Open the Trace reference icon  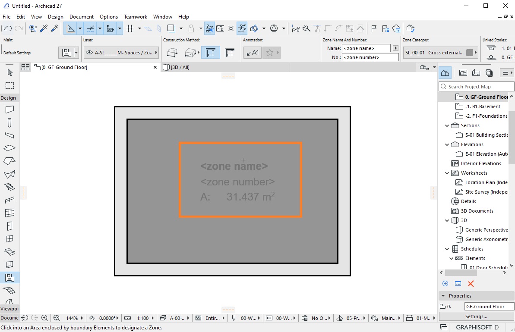pyautogui.click(x=171, y=28)
